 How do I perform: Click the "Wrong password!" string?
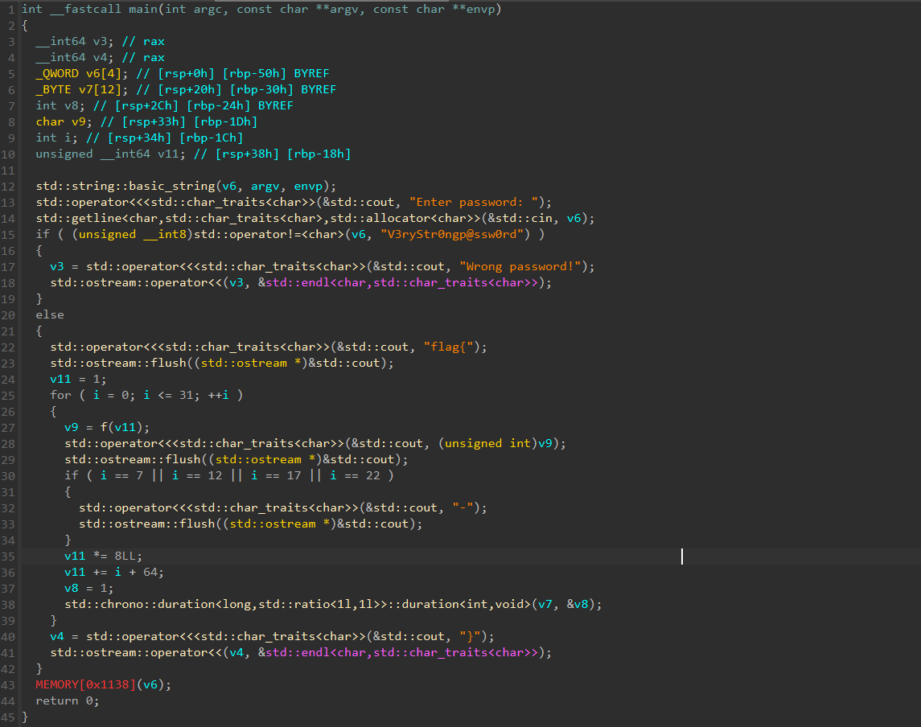pos(528,266)
